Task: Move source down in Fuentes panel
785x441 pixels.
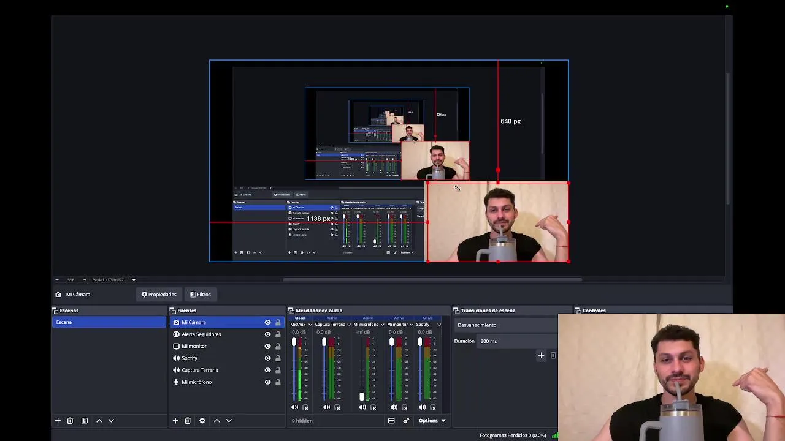Action: pos(229,421)
